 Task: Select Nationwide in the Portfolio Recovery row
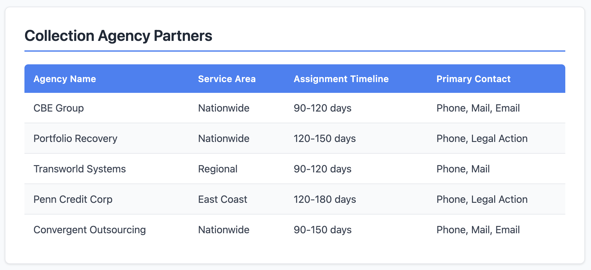(224, 138)
